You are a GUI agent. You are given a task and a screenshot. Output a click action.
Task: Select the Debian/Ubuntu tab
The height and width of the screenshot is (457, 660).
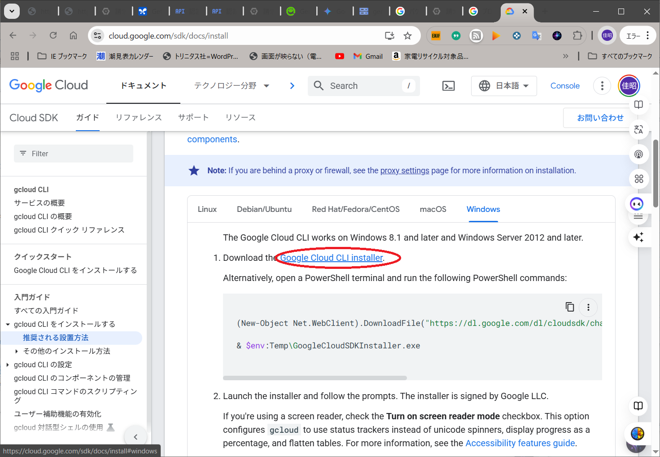pyautogui.click(x=264, y=209)
